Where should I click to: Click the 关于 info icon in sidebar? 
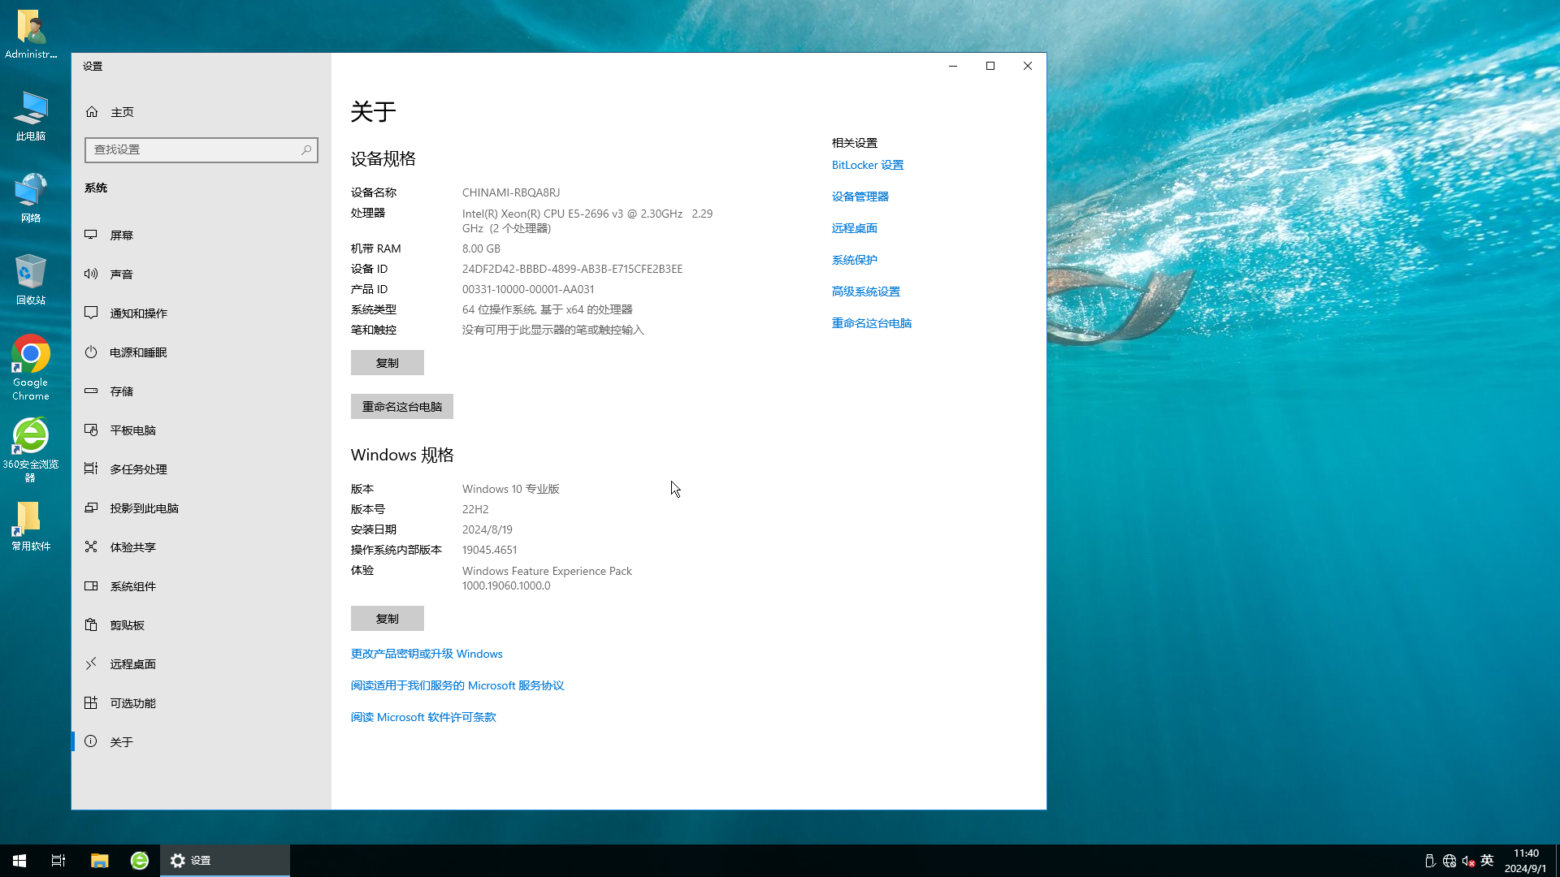[x=91, y=741]
